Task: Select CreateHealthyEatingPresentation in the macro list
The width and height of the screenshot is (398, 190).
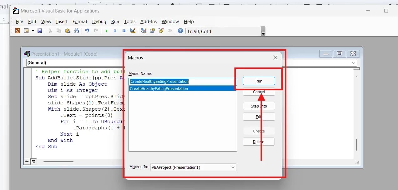Action: pyautogui.click(x=183, y=88)
